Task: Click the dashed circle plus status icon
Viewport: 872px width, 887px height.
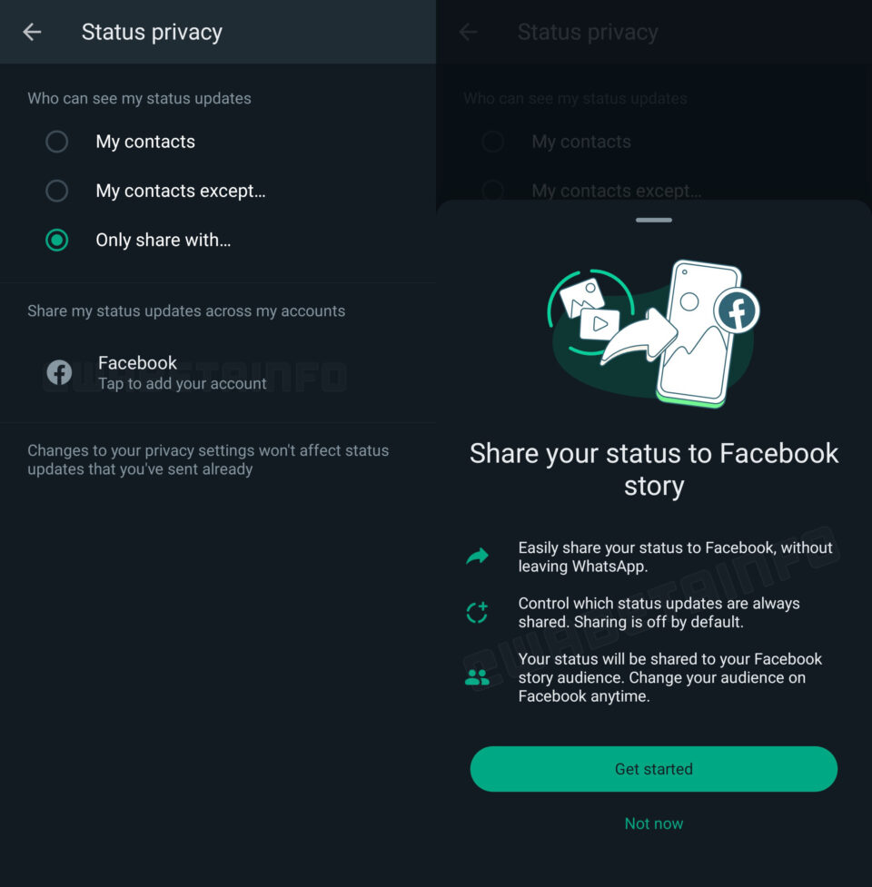Action: coord(477,613)
